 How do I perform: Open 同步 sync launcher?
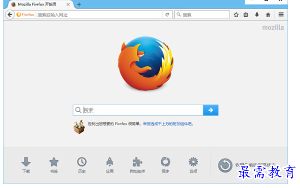(x=165, y=165)
